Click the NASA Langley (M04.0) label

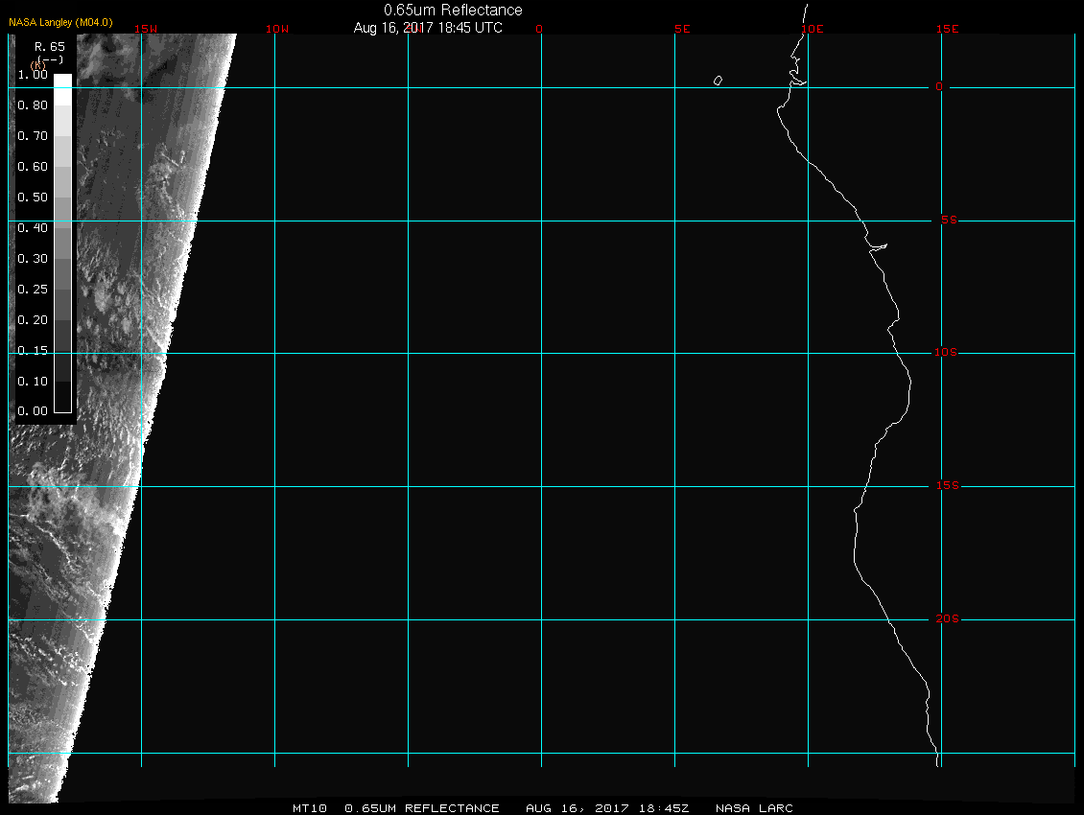coord(60,22)
